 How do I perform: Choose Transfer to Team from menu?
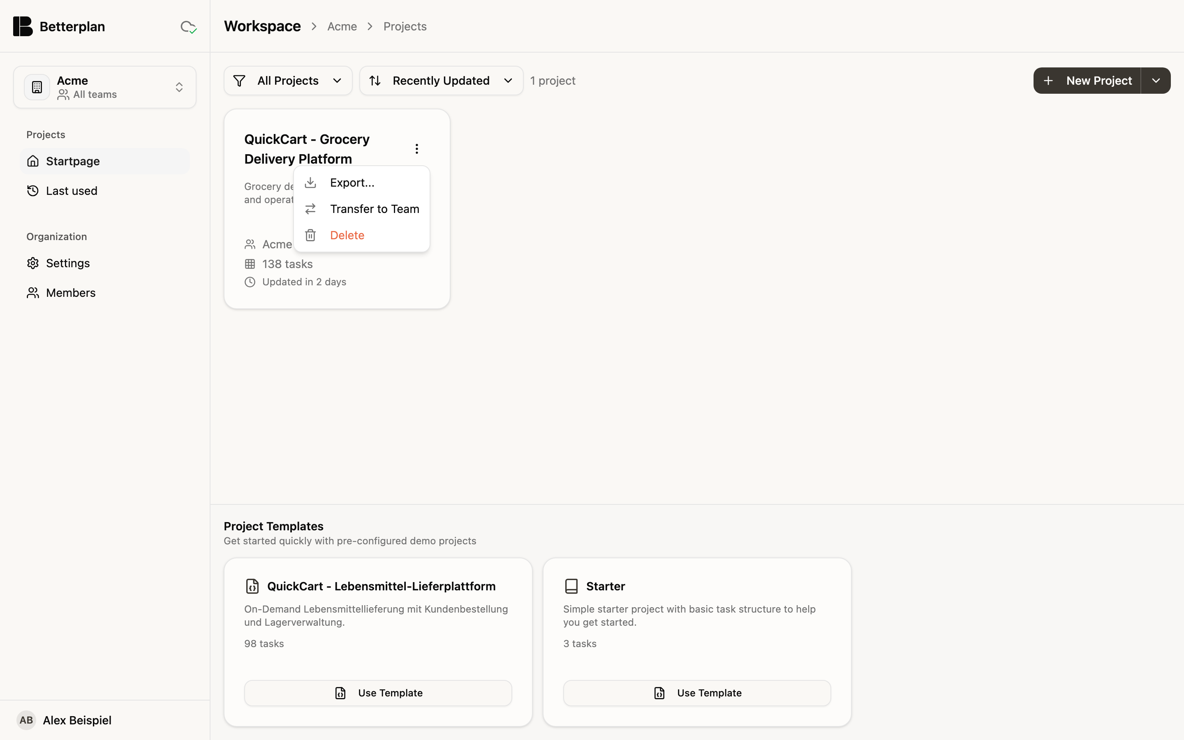pyautogui.click(x=361, y=209)
